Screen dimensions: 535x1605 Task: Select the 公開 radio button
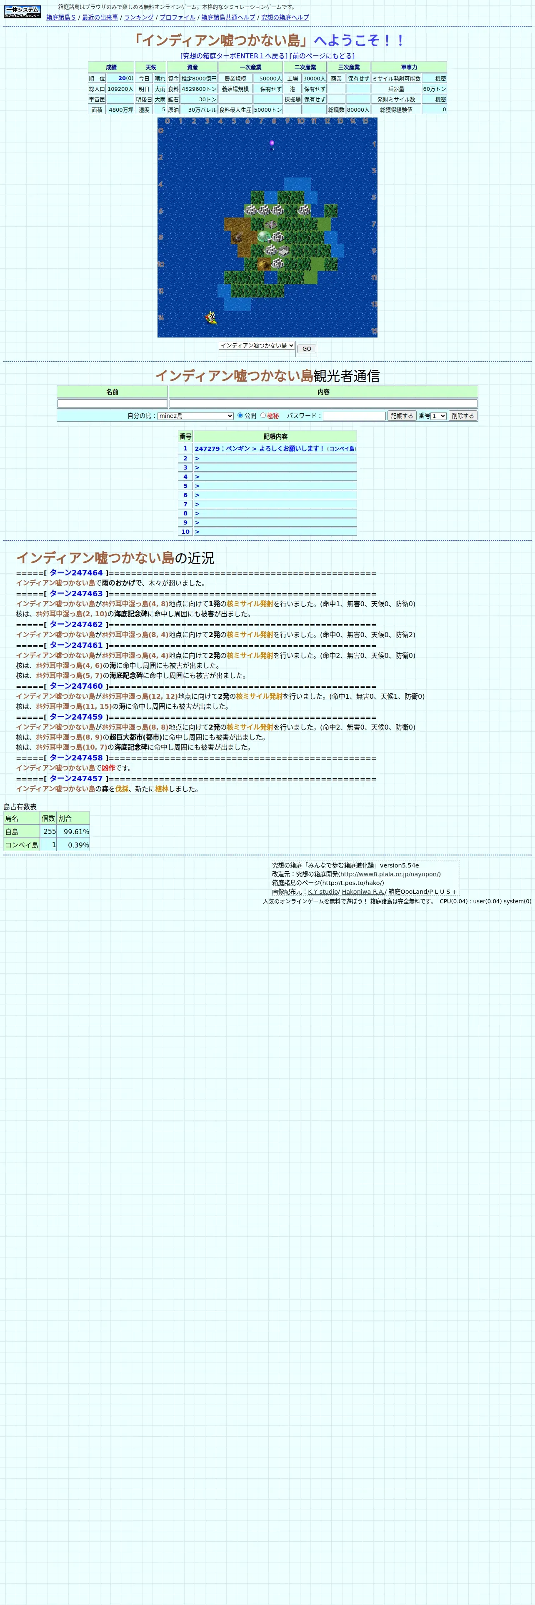pyautogui.click(x=240, y=415)
